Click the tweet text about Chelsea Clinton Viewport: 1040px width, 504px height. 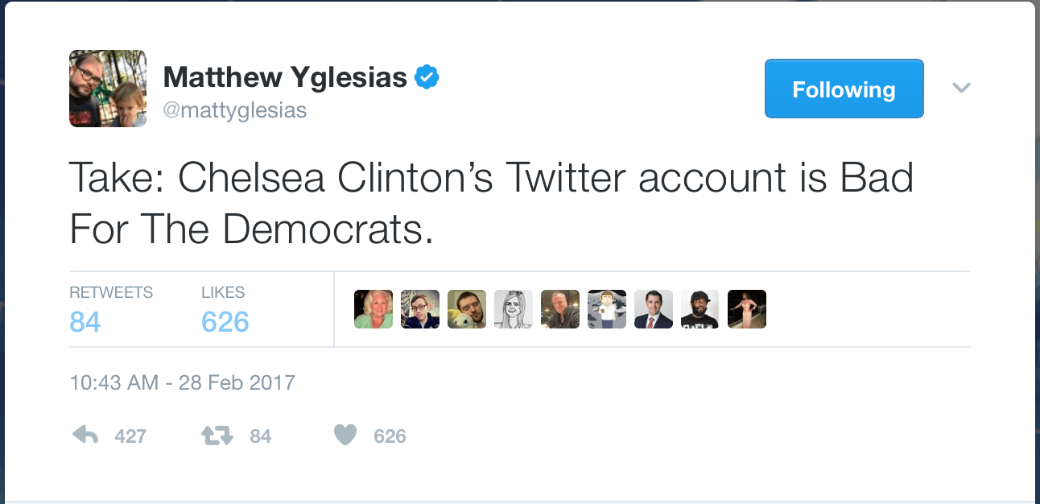pyautogui.click(x=492, y=203)
